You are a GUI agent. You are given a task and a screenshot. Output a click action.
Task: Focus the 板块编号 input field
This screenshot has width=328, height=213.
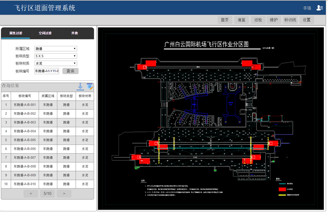[x=47, y=71]
